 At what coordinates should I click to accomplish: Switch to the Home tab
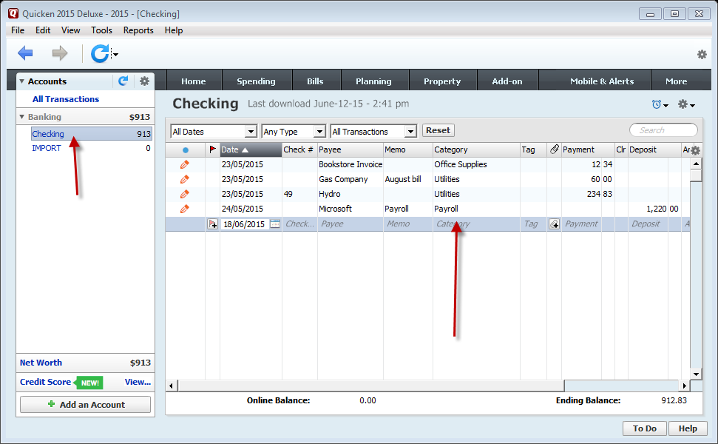tap(194, 81)
